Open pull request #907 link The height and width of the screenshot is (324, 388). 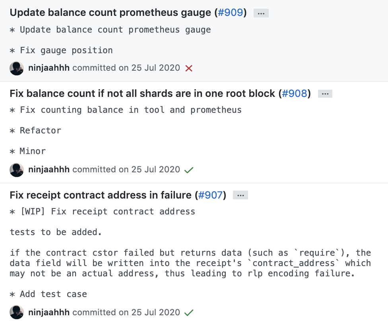(x=210, y=195)
